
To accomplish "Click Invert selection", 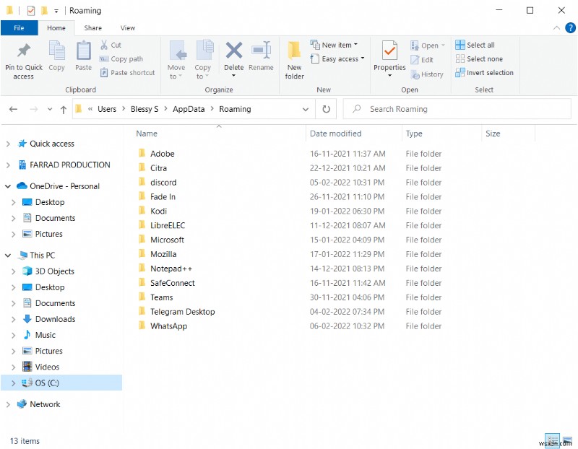I will pyautogui.click(x=484, y=73).
